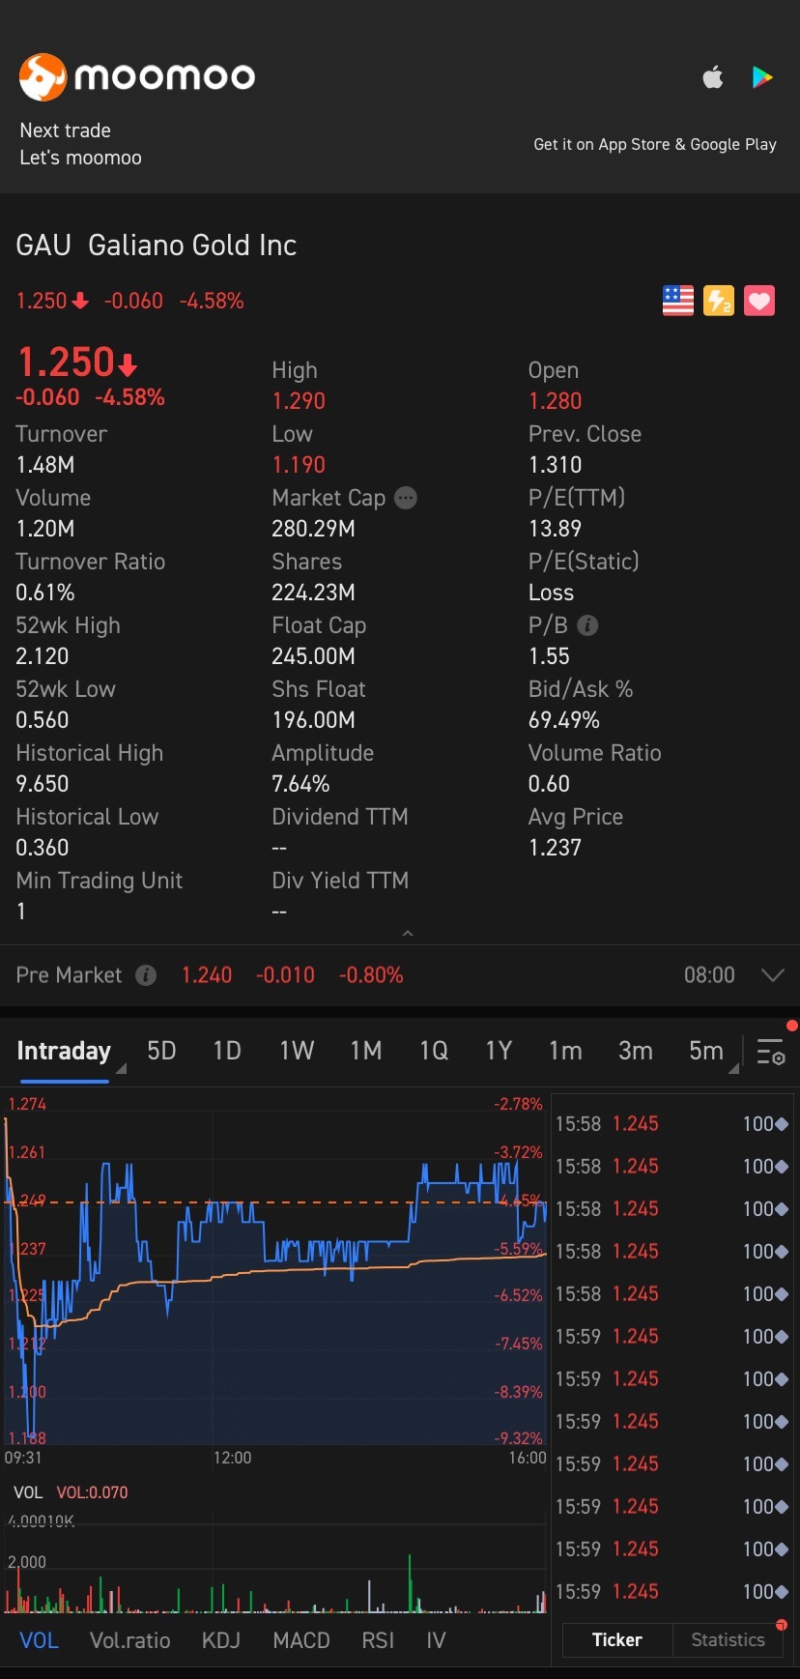The height and width of the screenshot is (1679, 800).
Task: Expand the Pre Market row chevron
Action: (x=773, y=975)
